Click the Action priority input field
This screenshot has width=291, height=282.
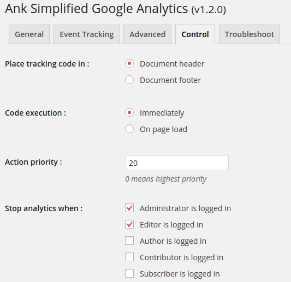coord(177,163)
